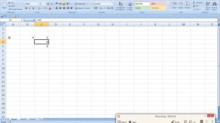The width and height of the screenshot is (220, 123).
Task: Click the Borders button
Action: [x=39, y=8]
